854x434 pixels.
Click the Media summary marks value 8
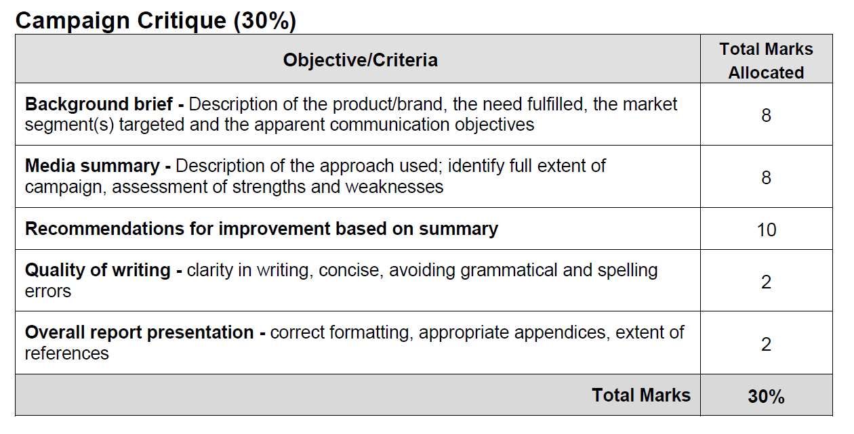pos(766,177)
